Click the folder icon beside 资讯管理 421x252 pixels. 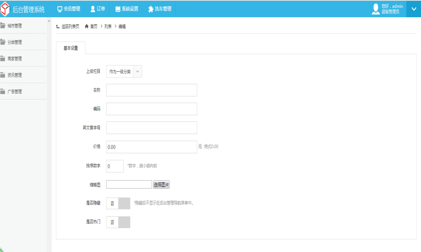coord(3,75)
